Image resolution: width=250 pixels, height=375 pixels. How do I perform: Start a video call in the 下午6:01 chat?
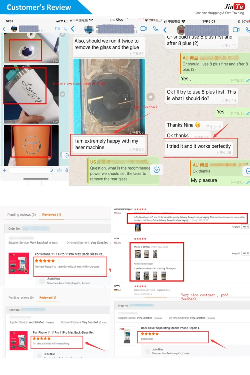(236, 30)
